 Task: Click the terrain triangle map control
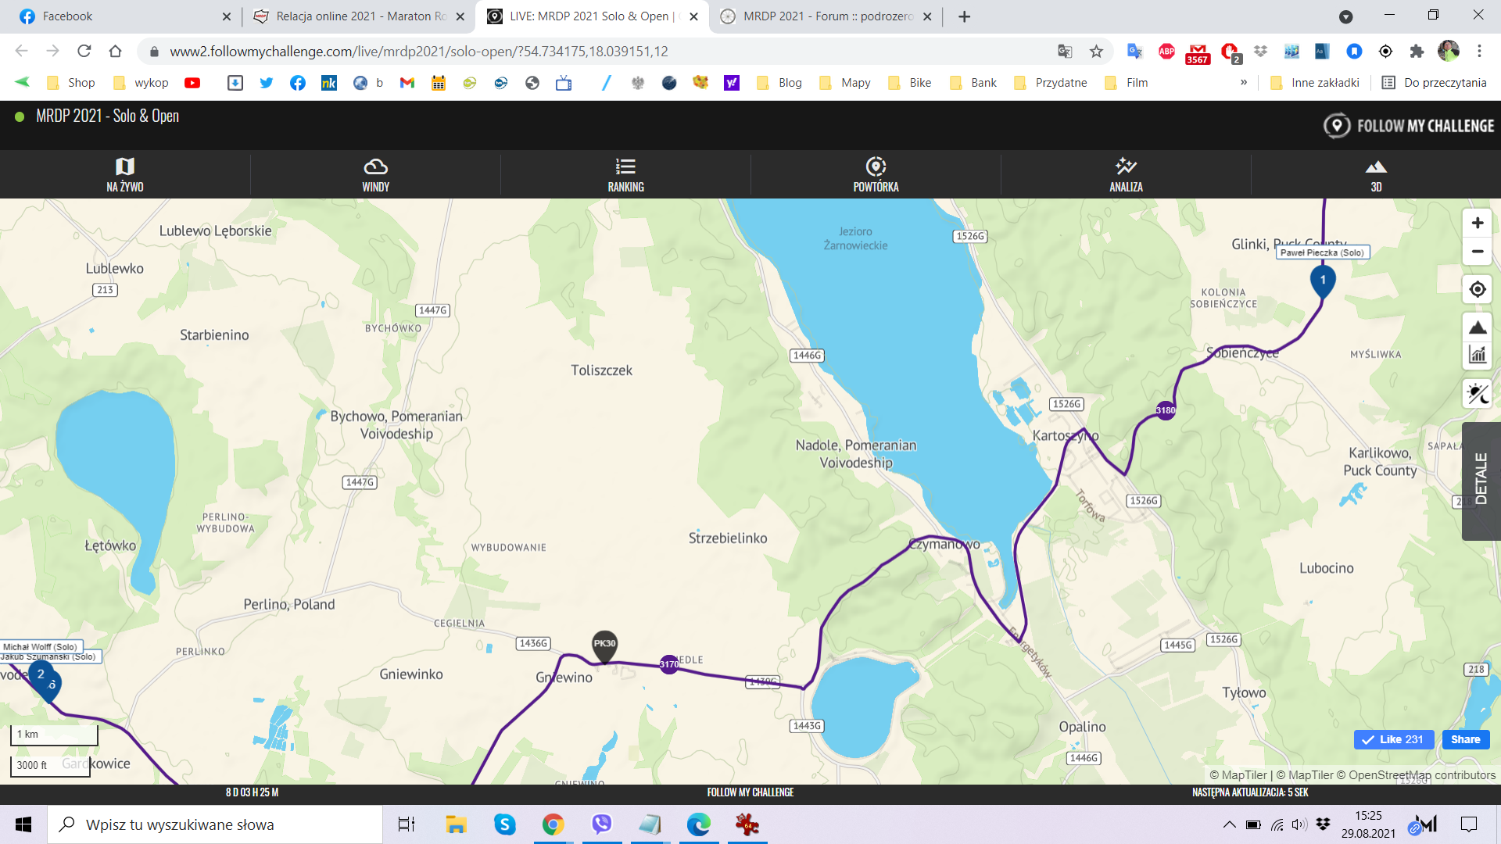(x=1478, y=327)
